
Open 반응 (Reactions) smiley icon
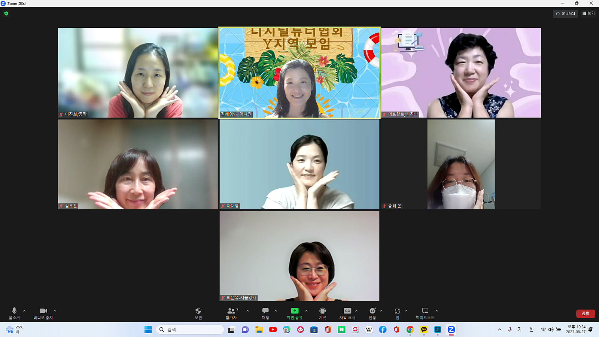372,311
